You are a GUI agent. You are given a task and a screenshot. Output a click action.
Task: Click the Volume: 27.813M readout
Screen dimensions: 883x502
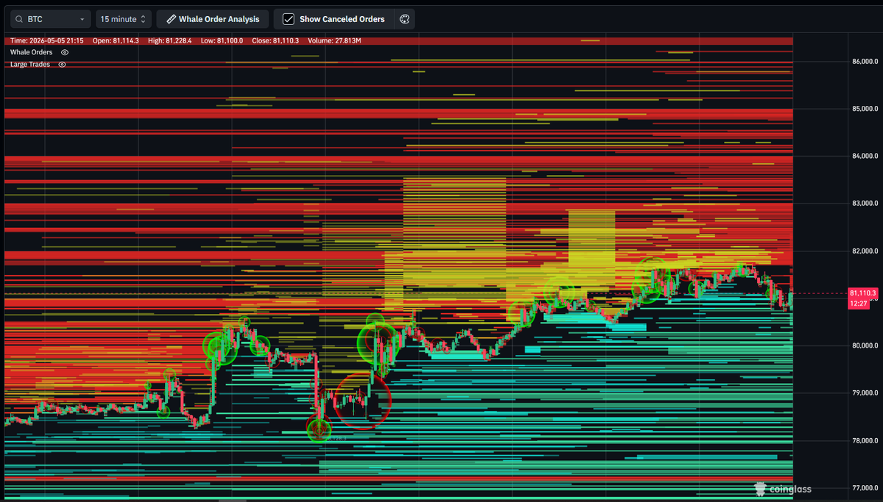click(x=334, y=41)
